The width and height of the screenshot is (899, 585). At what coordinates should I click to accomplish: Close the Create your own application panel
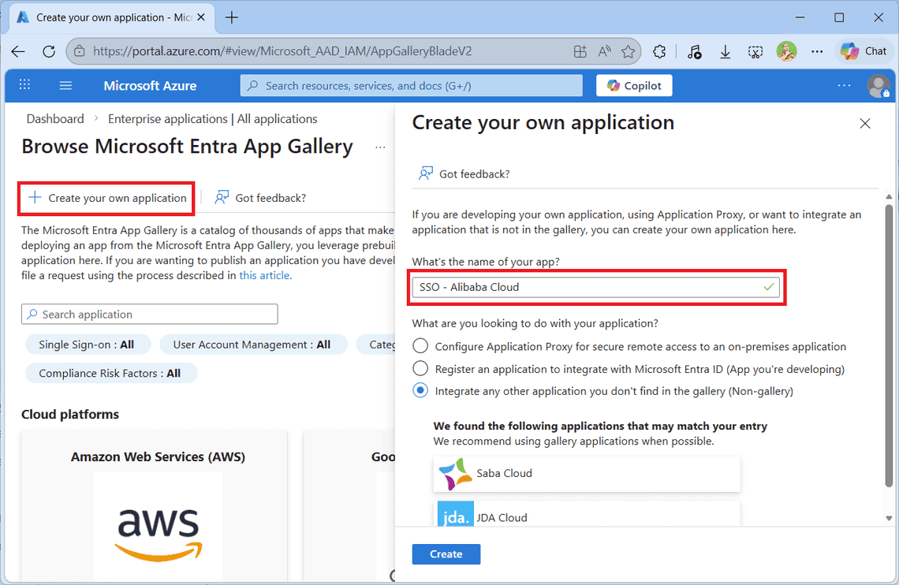point(865,124)
